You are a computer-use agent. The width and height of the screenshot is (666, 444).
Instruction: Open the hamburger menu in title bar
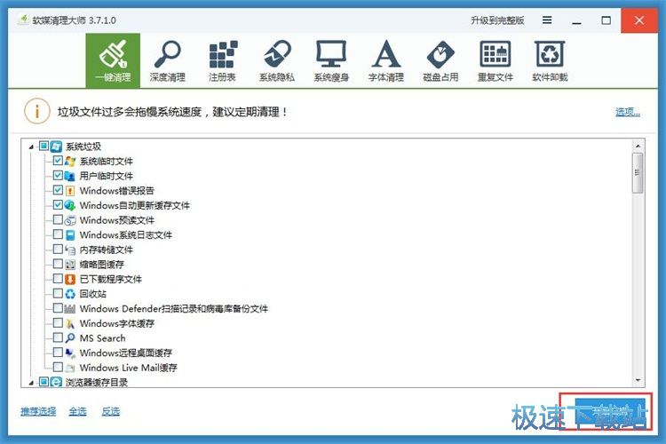tap(547, 20)
